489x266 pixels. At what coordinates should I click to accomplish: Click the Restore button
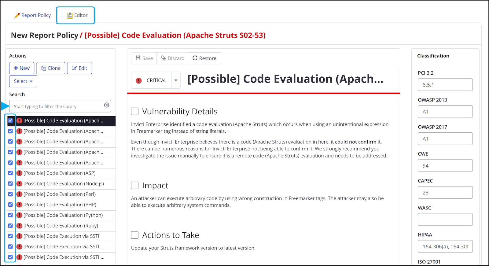204,58
